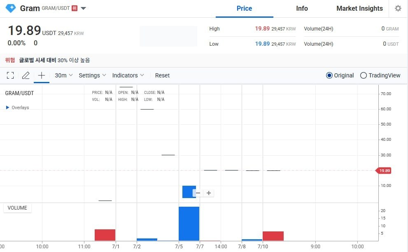Click the Low value 19.89 in blue
This screenshot has height=252, width=408.
pyautogui.click(x=262, y=44)
